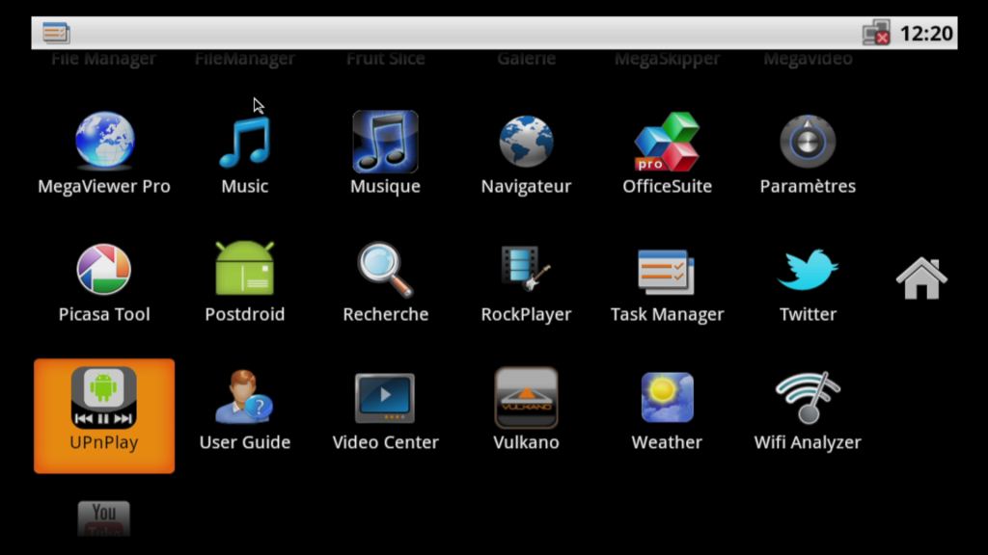988x555 pixels.
Task: Open the notification list icon in status bar
Action: click(56, 33)
